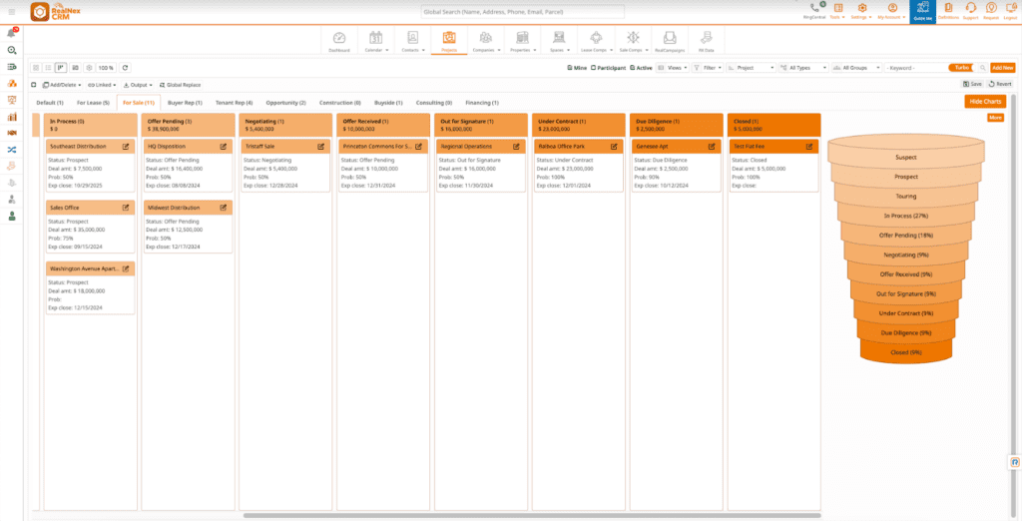Screen dimensions: 1022x521
Task: Click the Hide Charts button
Action: pos(985,102)
